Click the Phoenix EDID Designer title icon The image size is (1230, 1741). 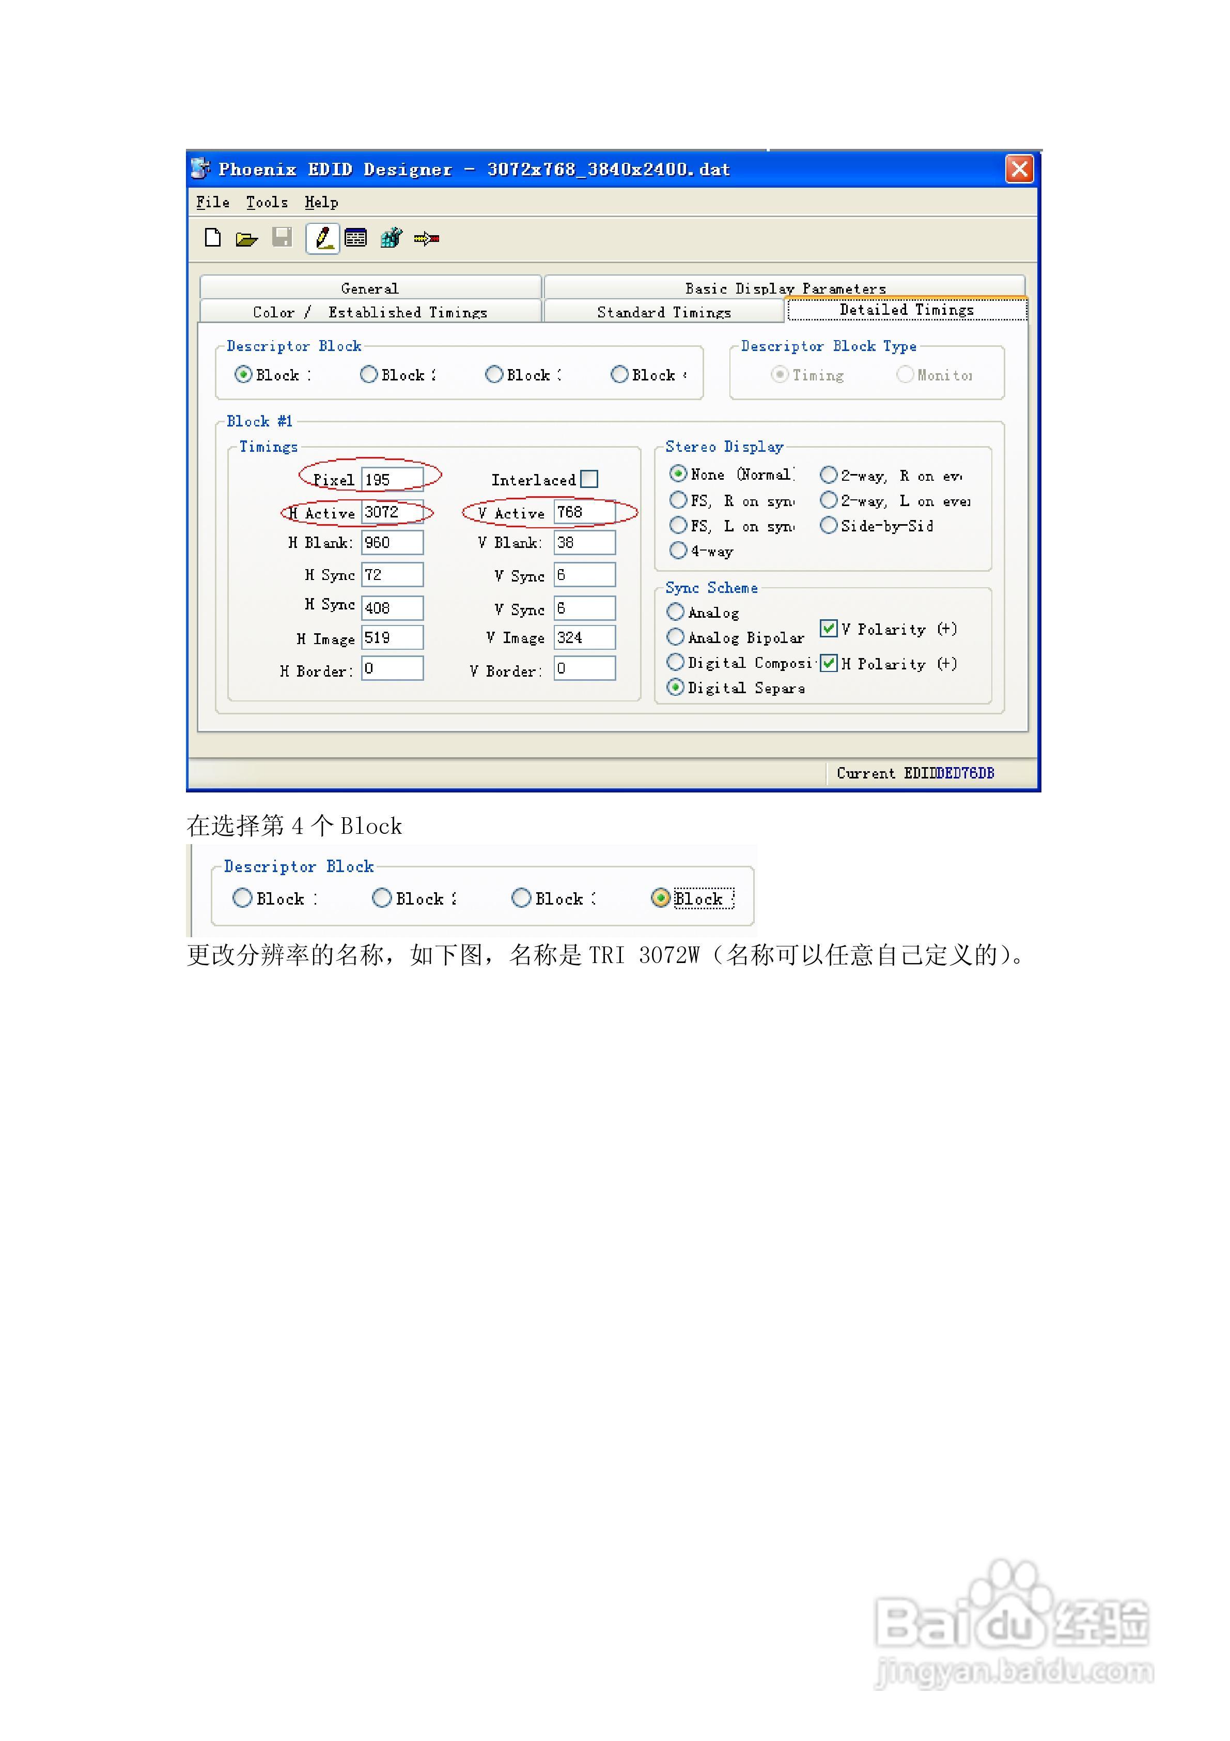201,169
